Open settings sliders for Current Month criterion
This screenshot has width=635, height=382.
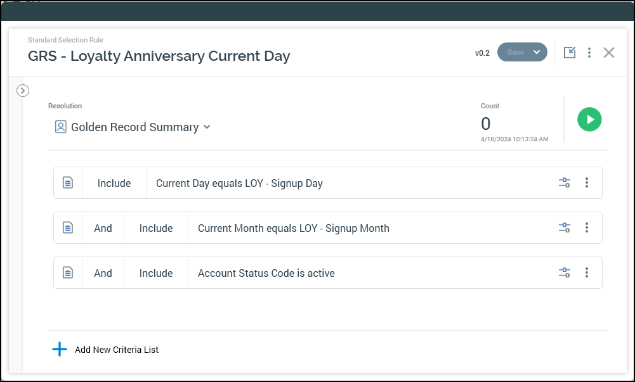point(564,228)
